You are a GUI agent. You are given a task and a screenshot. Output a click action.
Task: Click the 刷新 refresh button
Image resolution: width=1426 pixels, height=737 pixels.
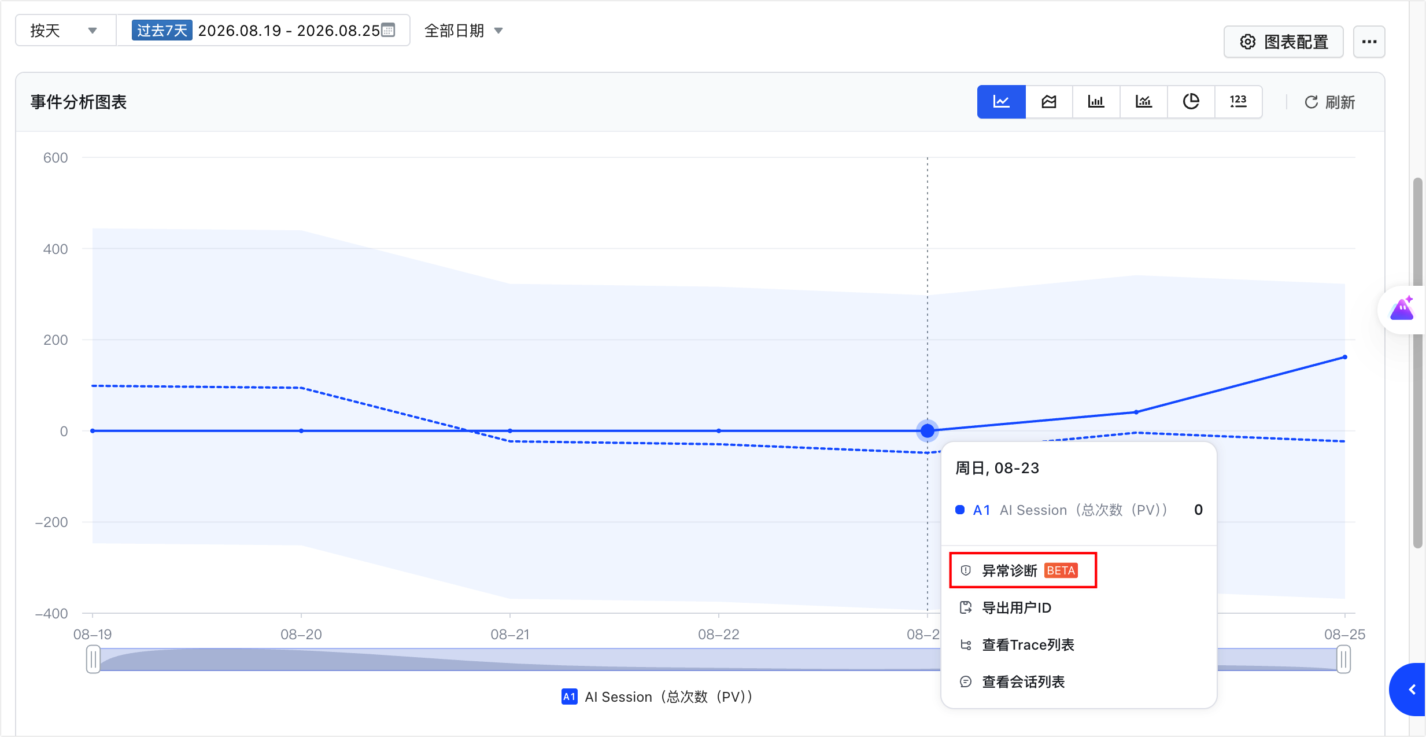point(1329,102)
